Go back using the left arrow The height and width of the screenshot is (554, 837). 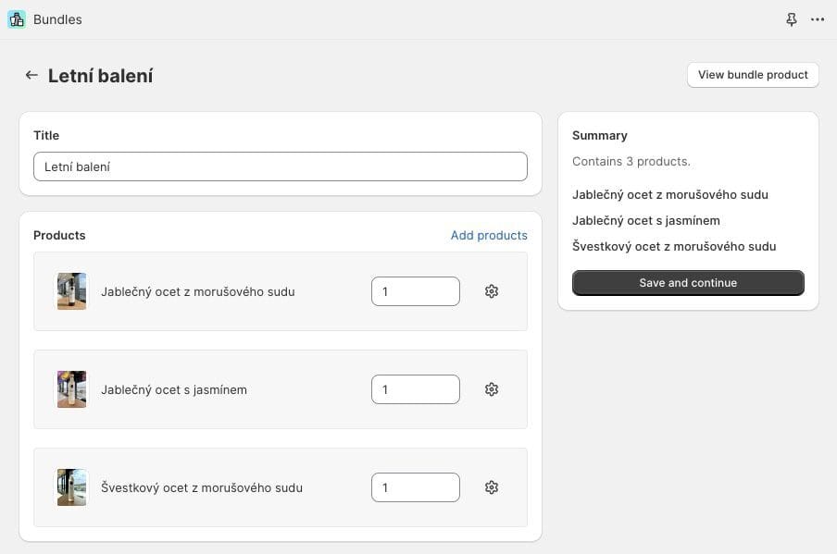[31, 76]
